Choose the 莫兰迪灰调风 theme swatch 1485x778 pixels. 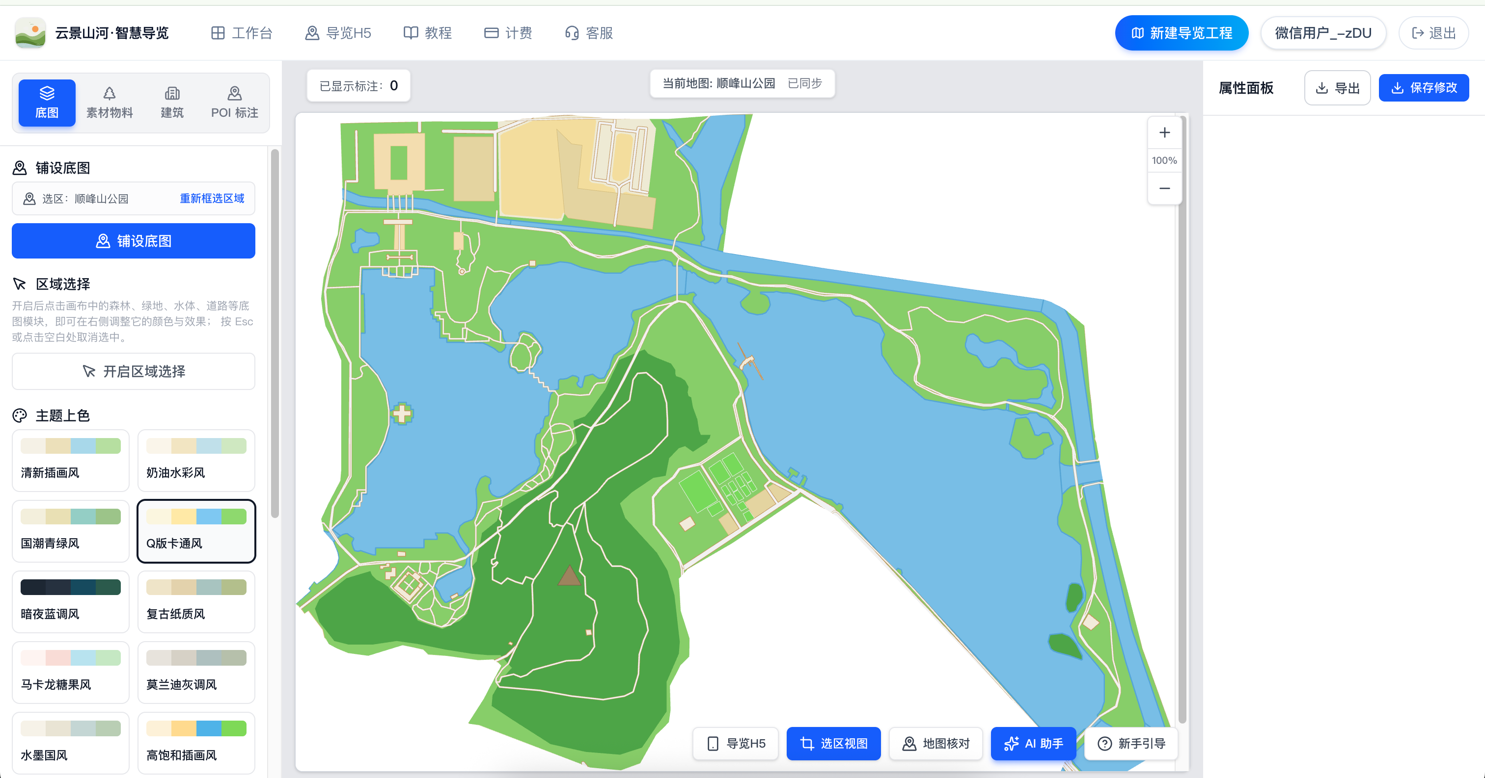coord(196,673)
